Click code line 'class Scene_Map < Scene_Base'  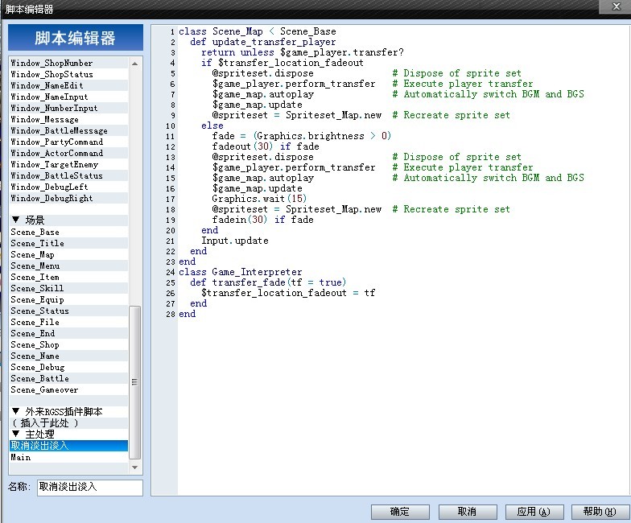(x=258, y=31)
